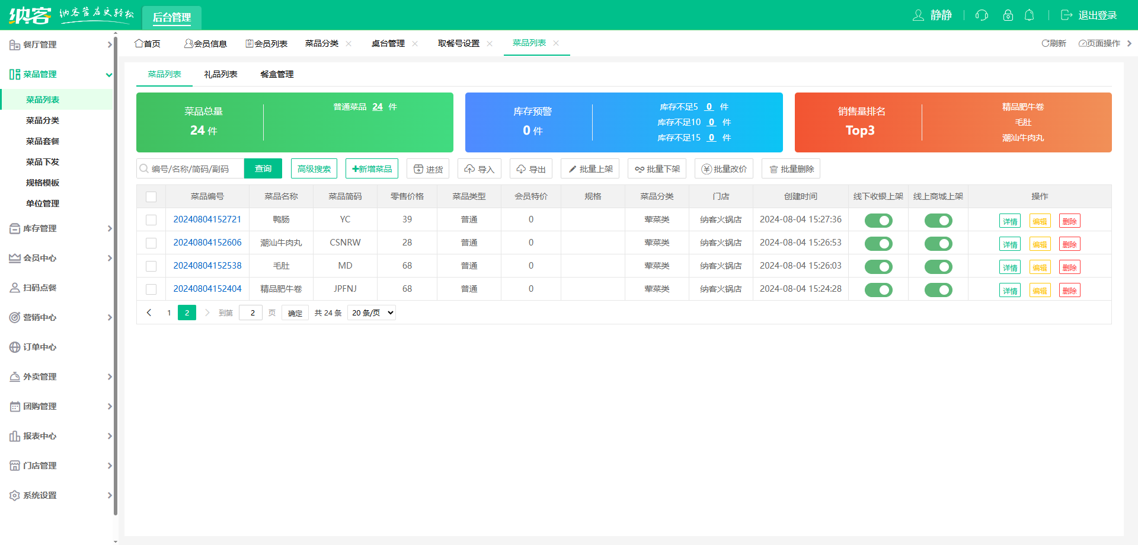Open dish detail link 20240804152404
This screenshot has width=1138, height=545.
(207, 289)
